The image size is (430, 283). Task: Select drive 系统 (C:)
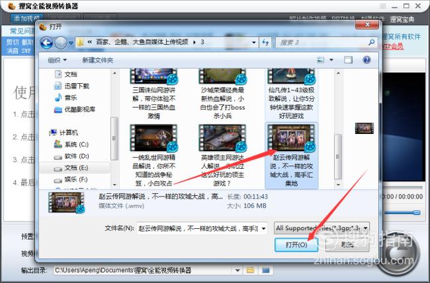click(71, 144)
